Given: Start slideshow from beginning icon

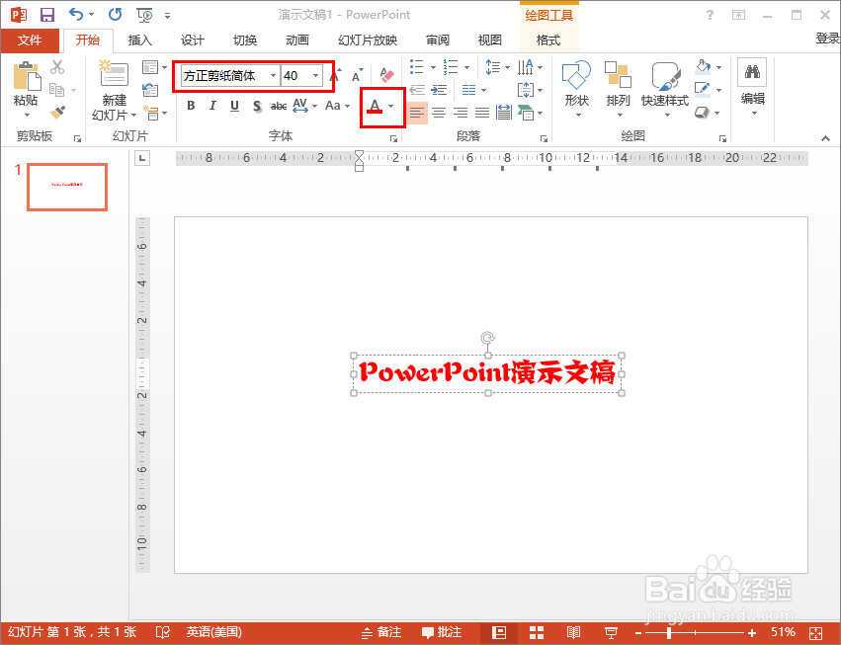Looking at the screenshot, I should [x=145, y=15].
